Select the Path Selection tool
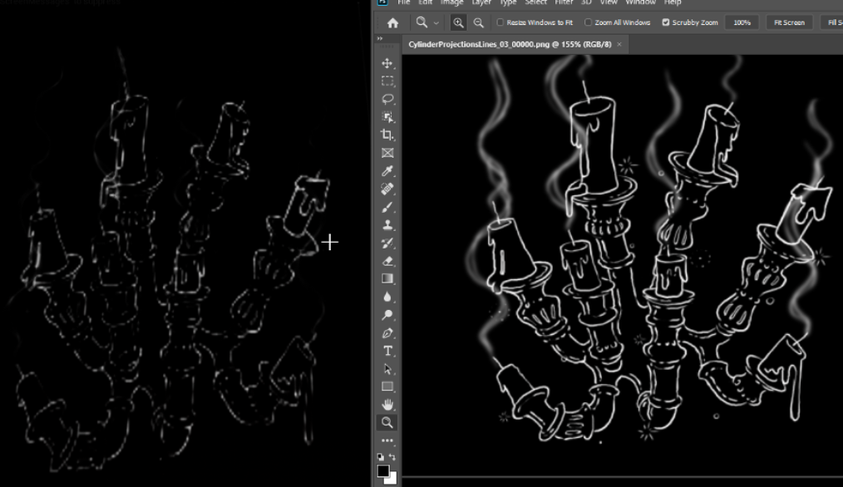The width and height of the screenshot is (843, 487). (x=387, y=369)
